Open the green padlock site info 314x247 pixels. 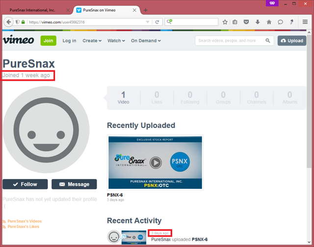pyautogui.click(x=23, y=22)
